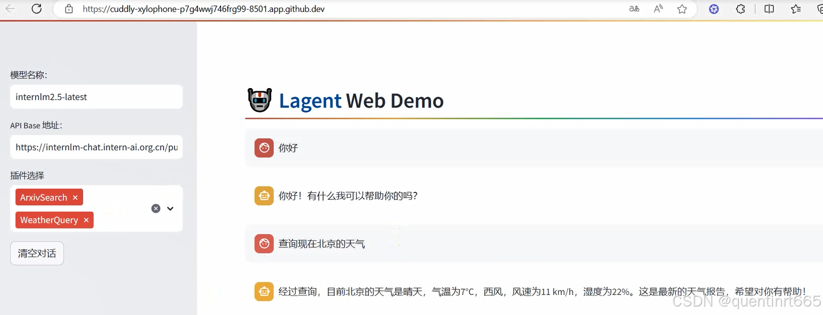Remove the ArxivSearch plugin tag
823x315 pixels.
point(75,197)
